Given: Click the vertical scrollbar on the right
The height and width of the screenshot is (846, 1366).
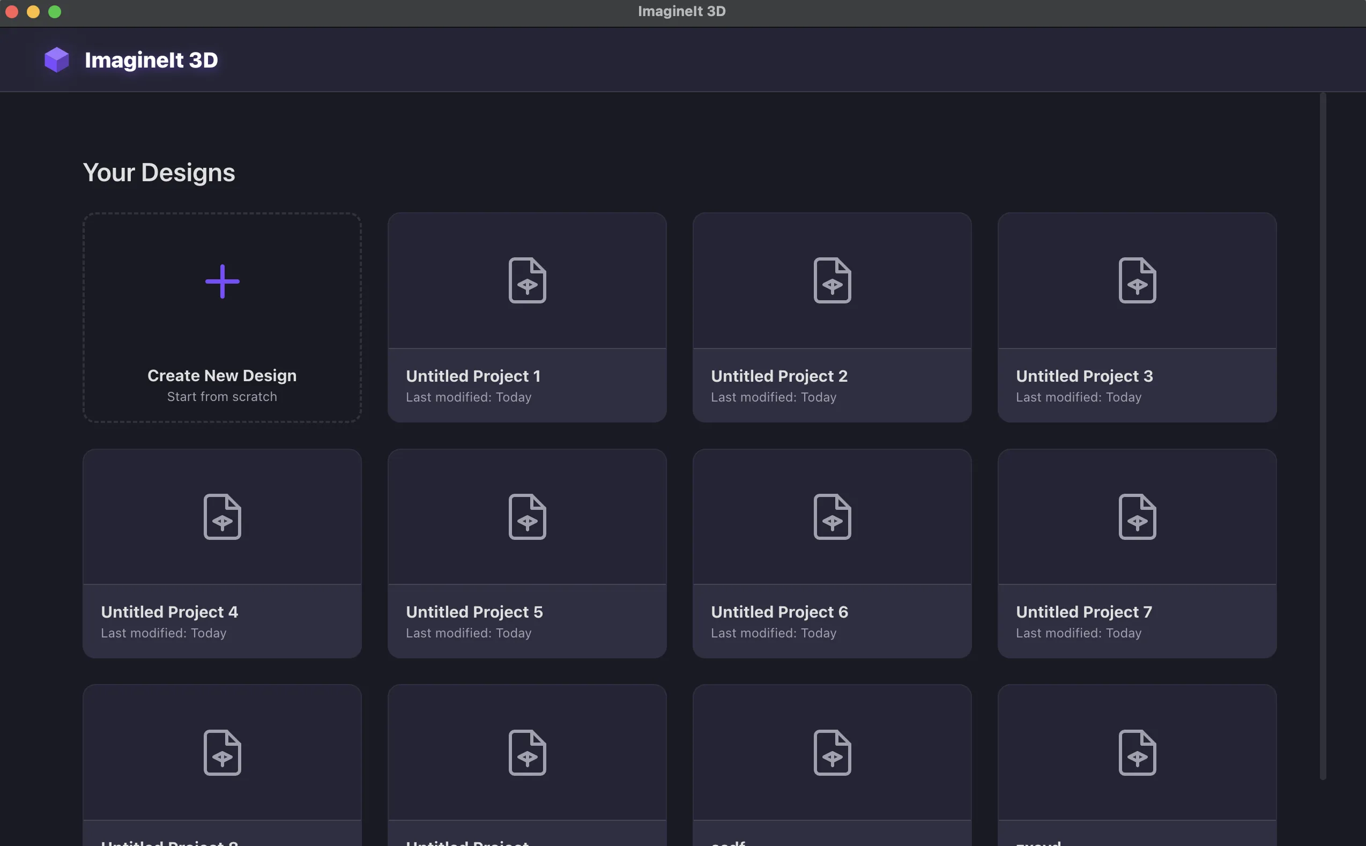Looking at the screenshot, I should point(1323,436).
